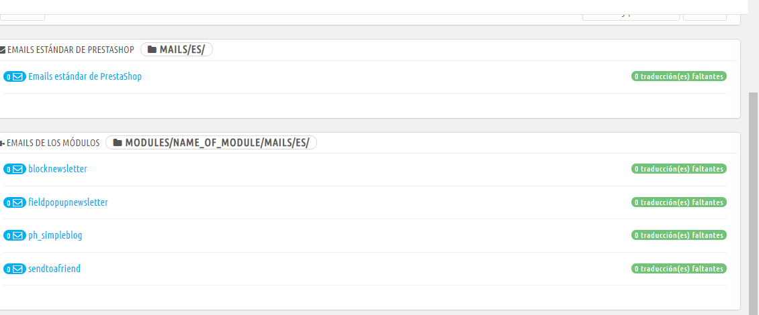Click folder icon in MODULES/NAME_OF_MODULE/MAILS/ES/ badge
Image resolution: width=759 pixels, height=315 pixels.
point(117,143)
